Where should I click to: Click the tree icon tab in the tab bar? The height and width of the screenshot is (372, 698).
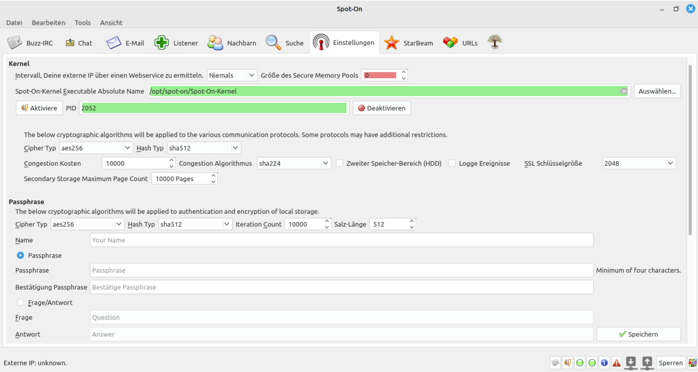pos(495,42)
